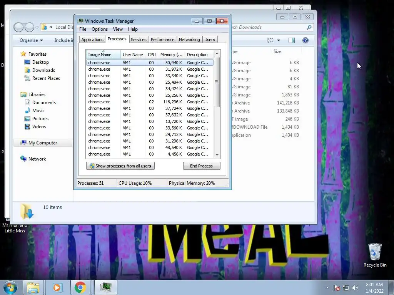Viewport: 394px width, 295px height.
Task: Click the Explorer Forward navigation button
Action: tap(29, 27)
